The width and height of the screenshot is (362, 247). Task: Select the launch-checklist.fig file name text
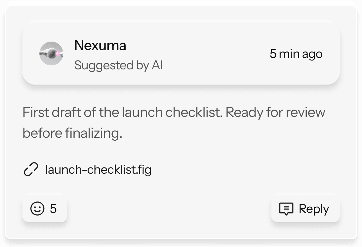point(98,169)
